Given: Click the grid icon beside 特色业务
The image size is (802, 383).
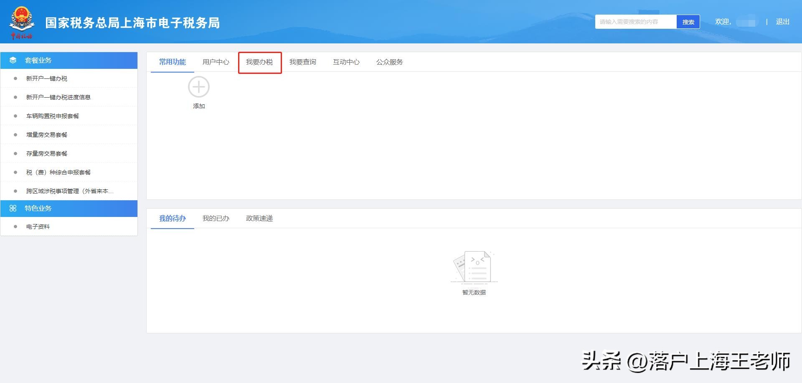Looking at the screenshot, I should (x=13, y=208).
